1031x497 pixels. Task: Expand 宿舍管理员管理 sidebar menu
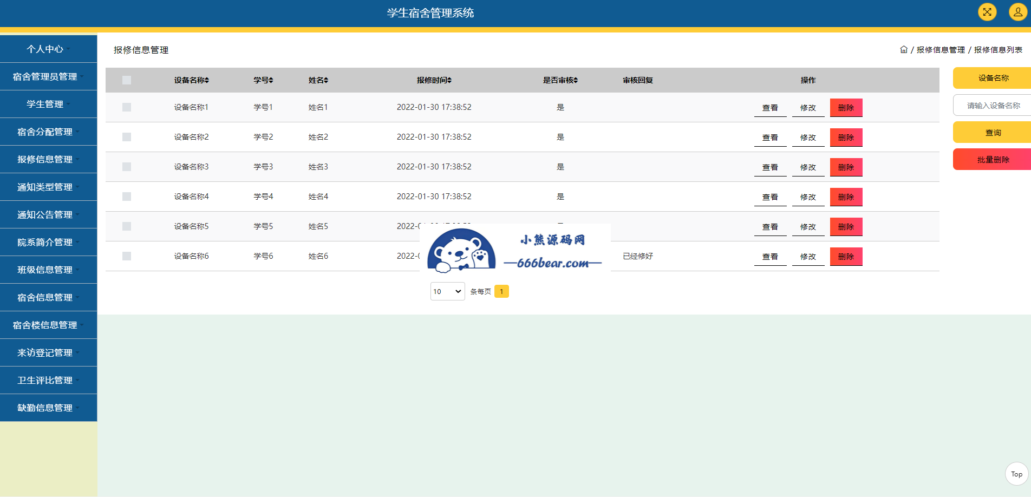[49, 76]
